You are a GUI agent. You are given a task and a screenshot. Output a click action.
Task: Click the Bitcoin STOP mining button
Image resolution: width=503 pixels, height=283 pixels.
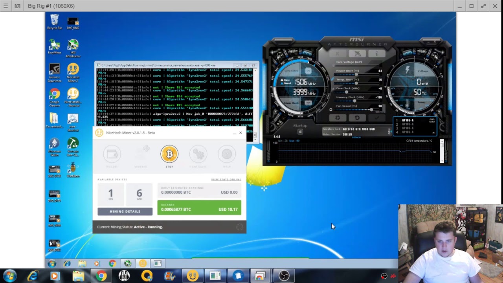point(169,154)
